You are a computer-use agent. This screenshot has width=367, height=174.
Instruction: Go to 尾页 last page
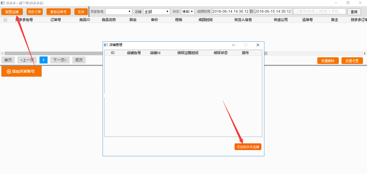(79, 60)
